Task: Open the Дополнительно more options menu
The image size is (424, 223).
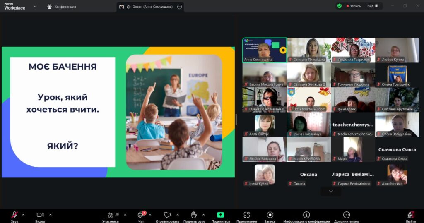Action: point(347,215)
